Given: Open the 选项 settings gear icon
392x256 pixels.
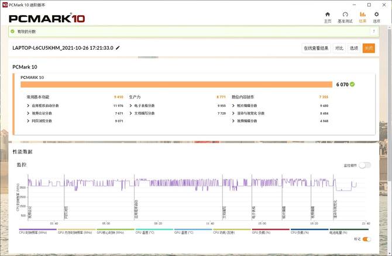Looking at the screenshot, I should [x=377, y=16].
